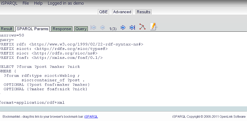Click the notepad edit query icon
Image resolution: width=247 pixels, height=121 pixels.
click(x=153, y=26)
